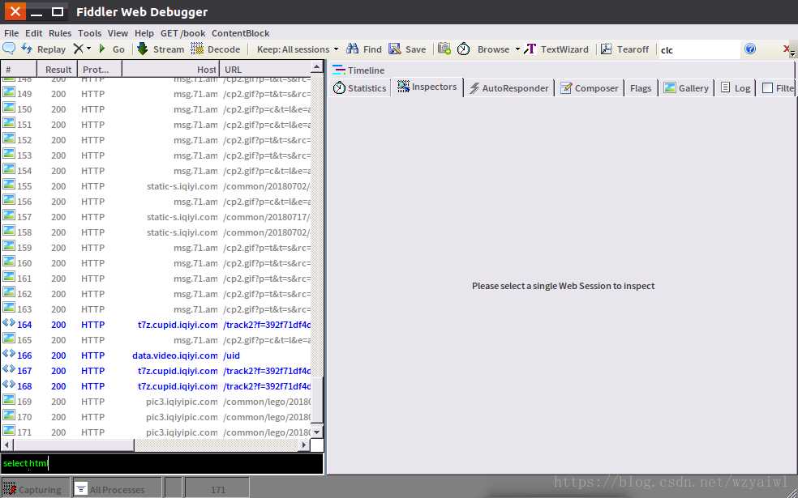The height and width of the screenshot is (498, 798).
Task: Click the session count 171 status cell
Action: tap(217, 489)
